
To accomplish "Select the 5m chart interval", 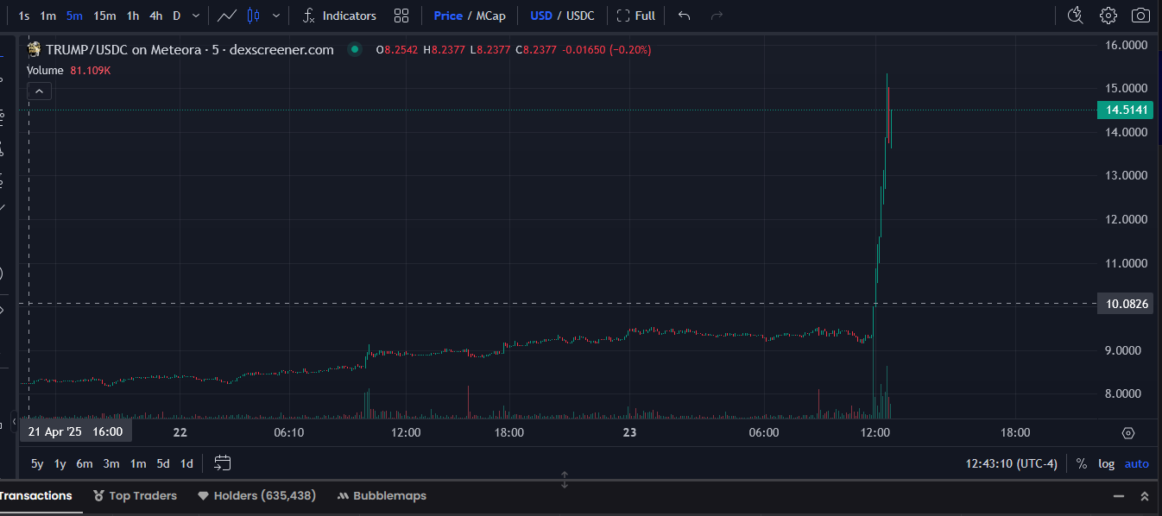I will point(75,16).
